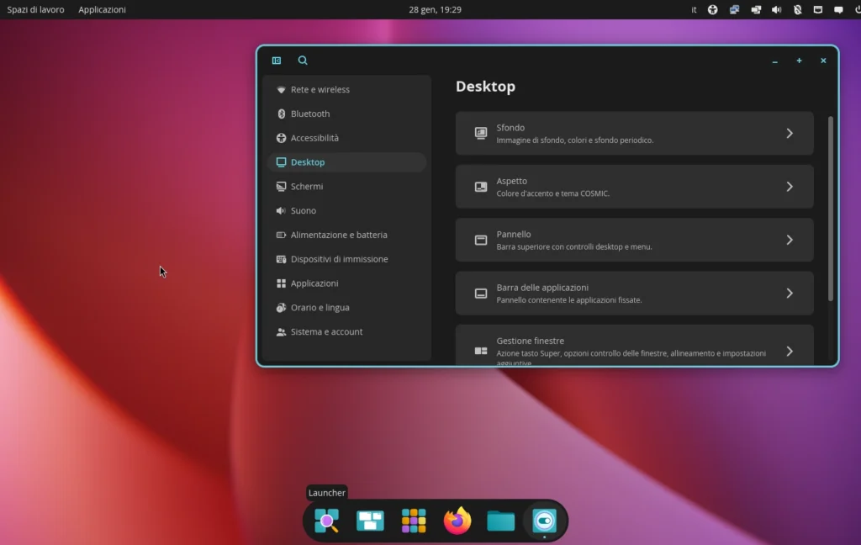Viewport: 861px width, 545px height.
Task: Click the power icon in the system tray
Action: (x=857, y=9)
